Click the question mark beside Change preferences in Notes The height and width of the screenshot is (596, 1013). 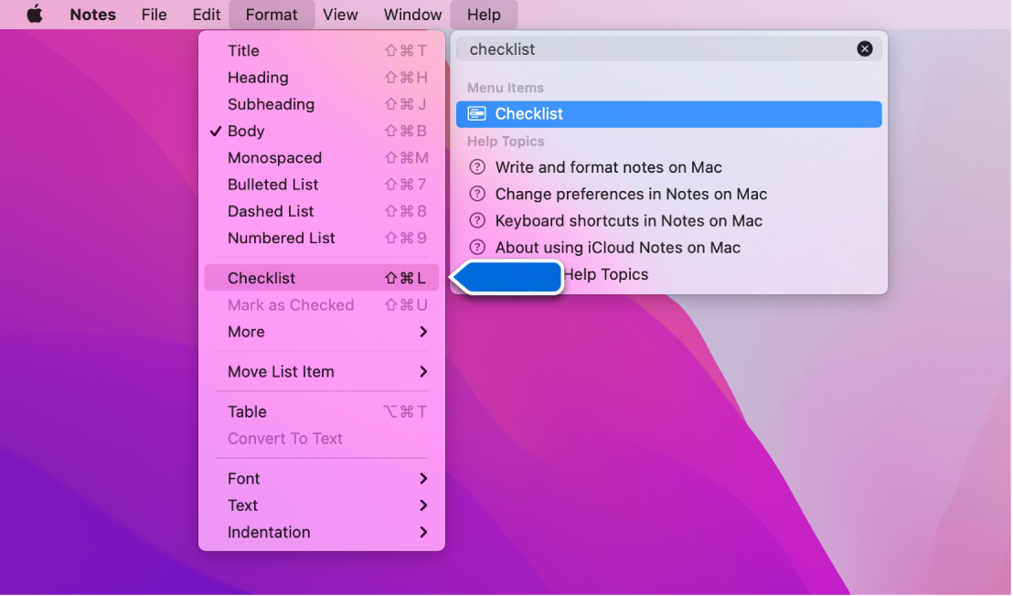[476, 194]
